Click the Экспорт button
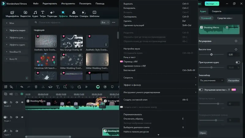245x138 pixels. (x=212, y=4)
